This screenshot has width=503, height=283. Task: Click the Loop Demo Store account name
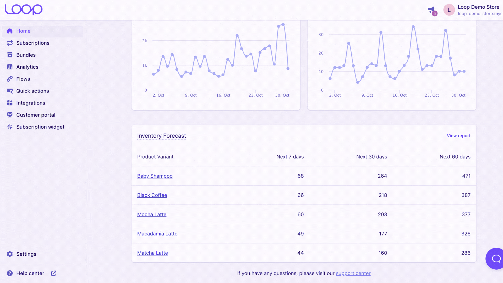478,7
